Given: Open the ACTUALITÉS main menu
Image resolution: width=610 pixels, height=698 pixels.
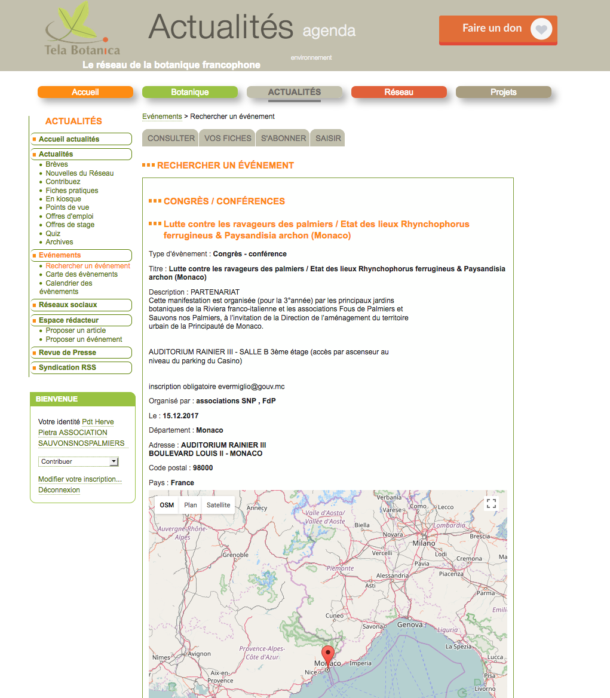Looking at the screenshot, I should pyautogui.click(x=295, y=92).
